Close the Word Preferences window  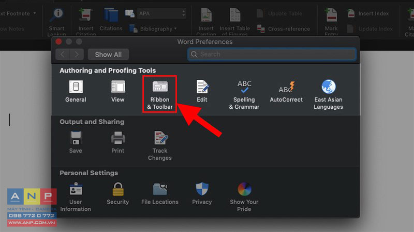coord(58,42)
